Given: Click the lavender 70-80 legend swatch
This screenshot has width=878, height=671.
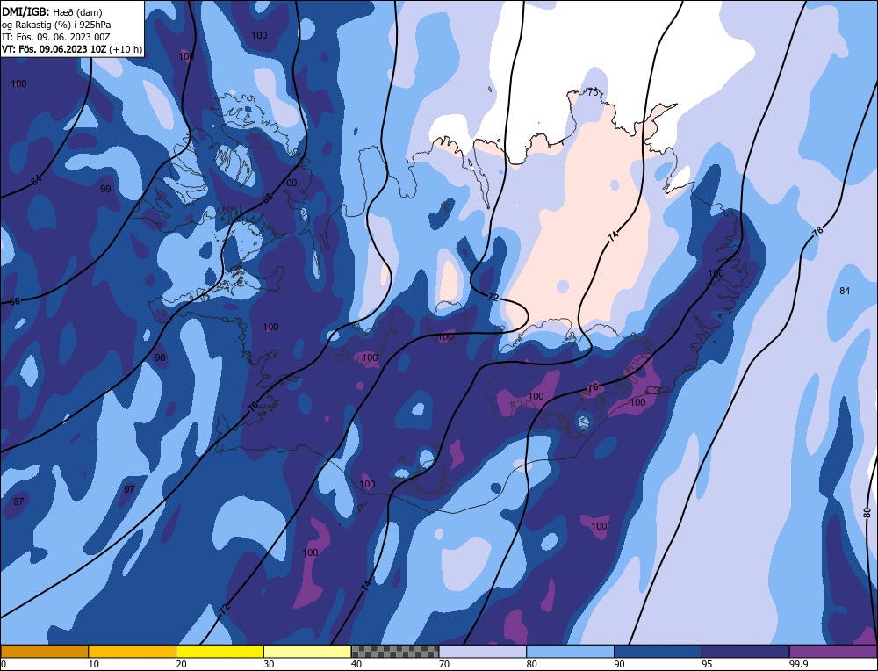Looking at the screenshot, I should [483, 651].
